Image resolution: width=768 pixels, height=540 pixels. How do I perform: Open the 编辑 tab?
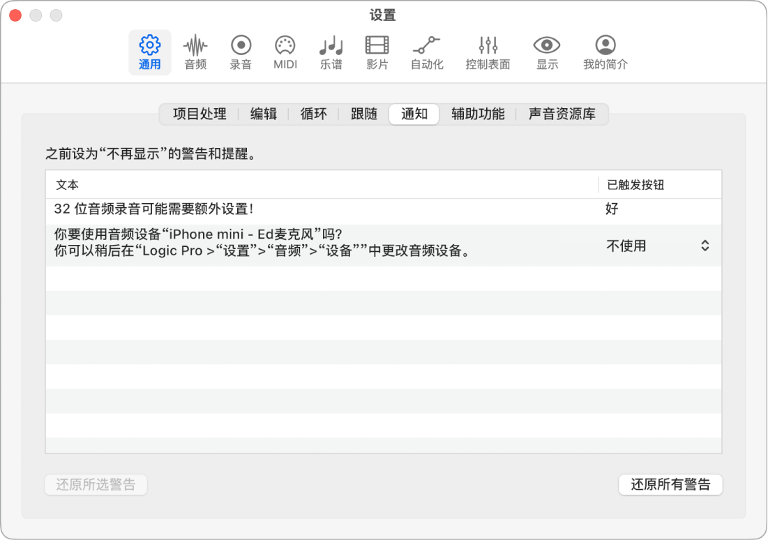pos(263,114)
